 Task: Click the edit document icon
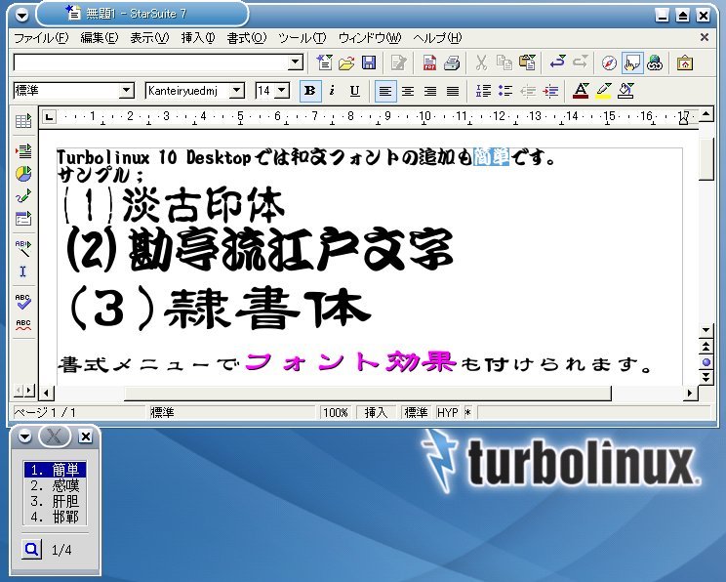399,62
